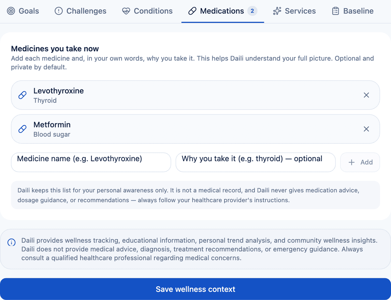
Task: Open the Goals tab
Action: pos(23,11)
